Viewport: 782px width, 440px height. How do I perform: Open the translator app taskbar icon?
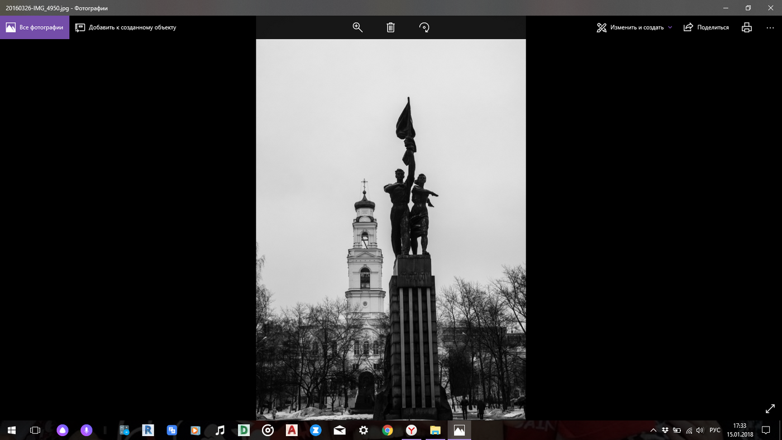coord(172,430)
